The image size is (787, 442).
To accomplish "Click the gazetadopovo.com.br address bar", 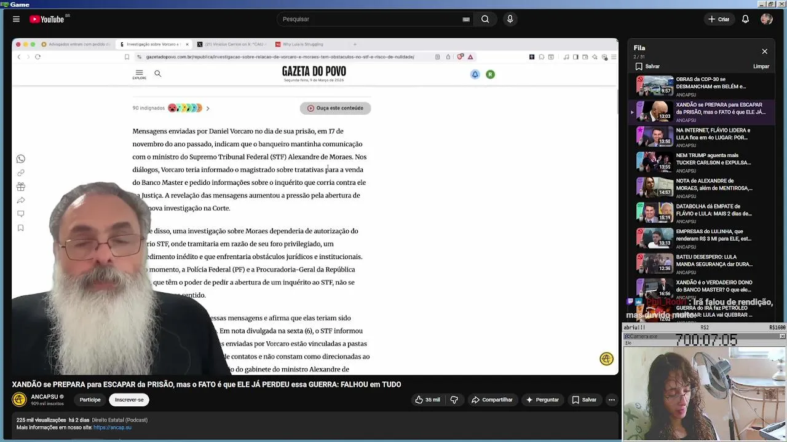I will pos(280,56).
